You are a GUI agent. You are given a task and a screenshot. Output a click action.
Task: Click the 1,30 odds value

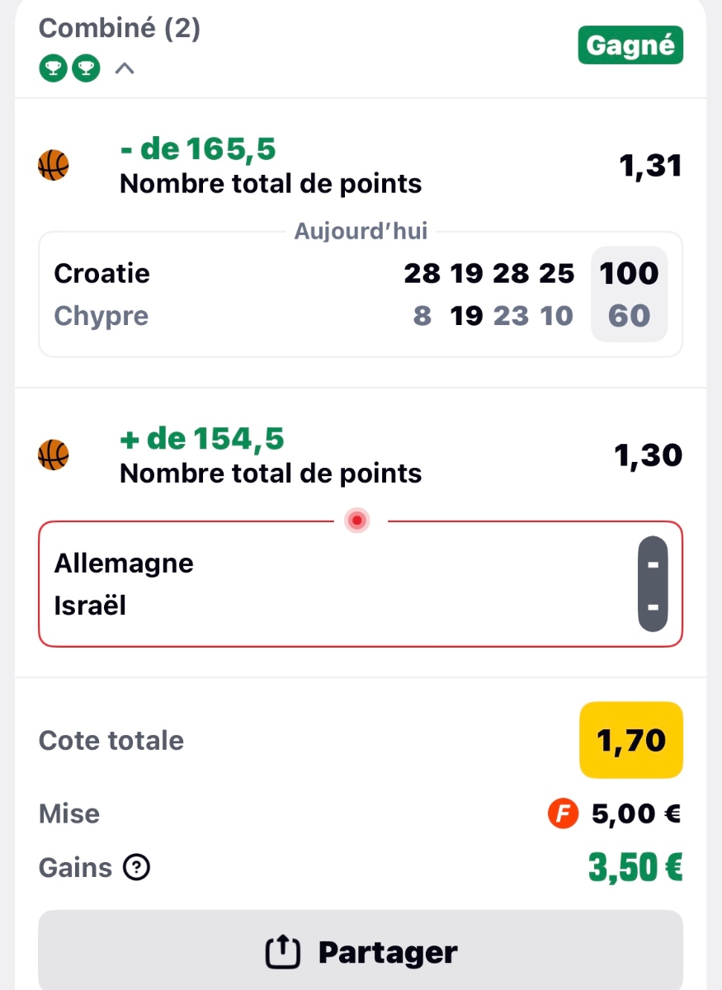coord(649,455)
